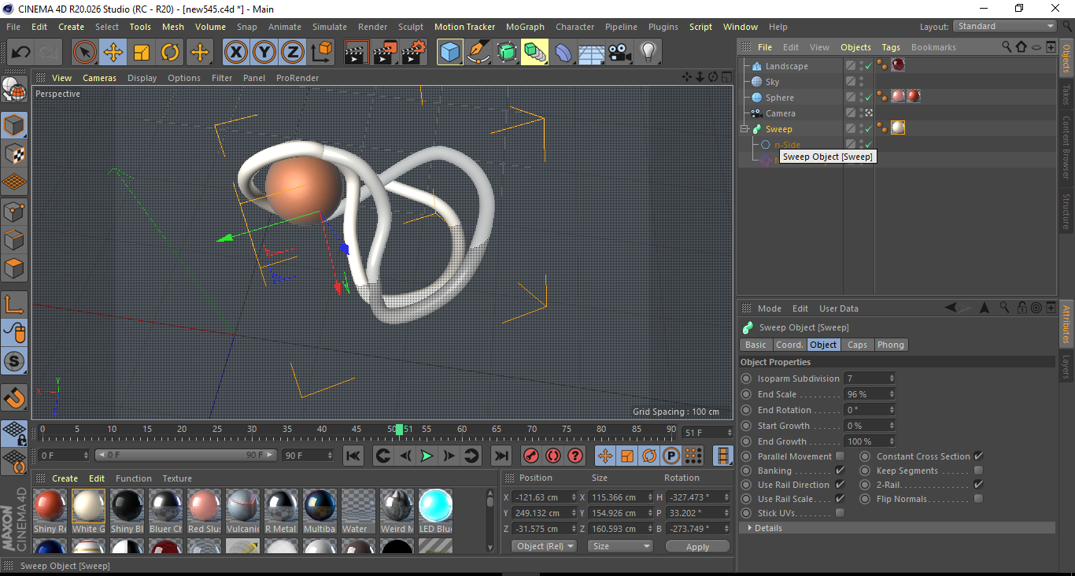Open the Subdivision Surface generator icon
1075x576 pixels.
[507, 53]
